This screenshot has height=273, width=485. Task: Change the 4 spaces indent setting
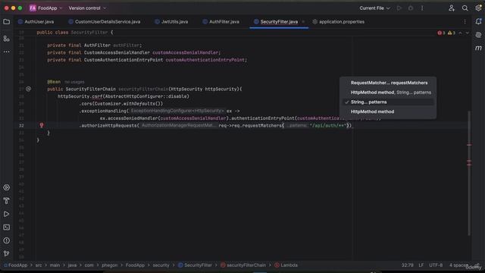[x=458, y=265]
